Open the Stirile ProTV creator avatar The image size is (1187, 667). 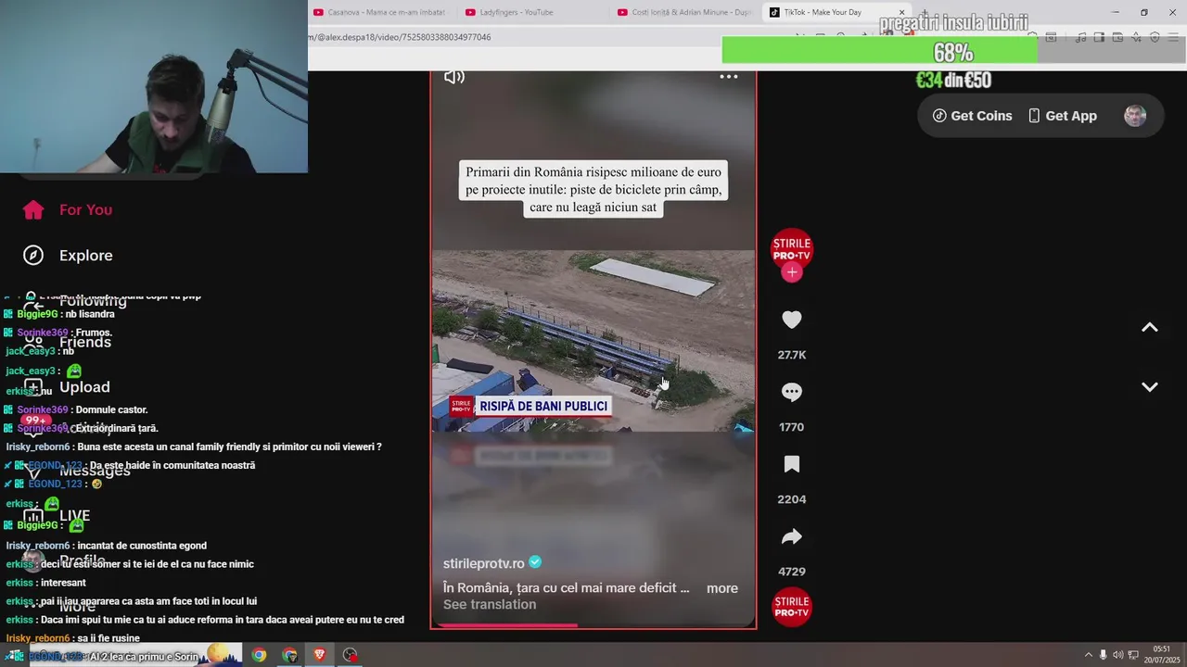click(x=792, y=247)
